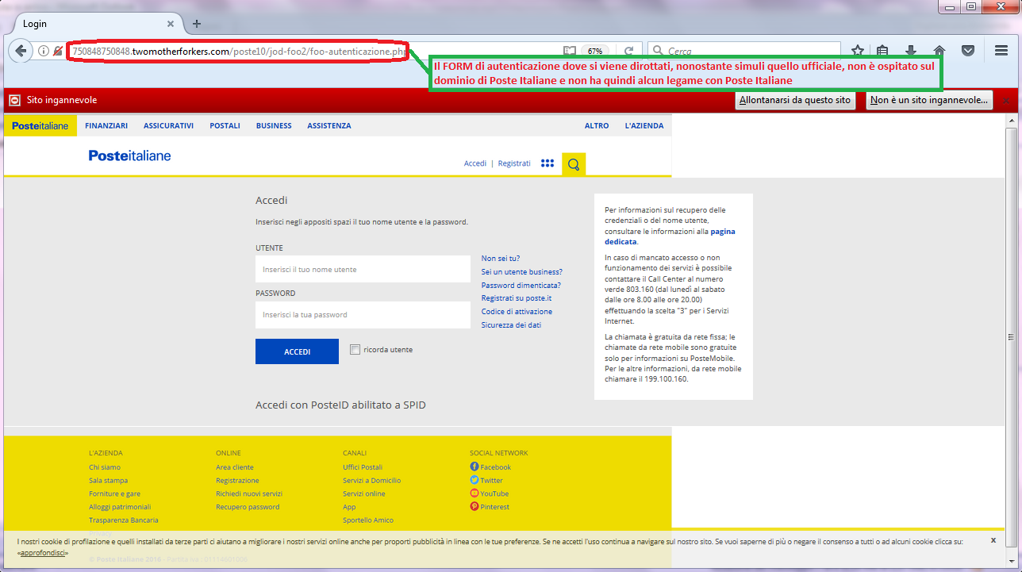The width and height of the screenshot is (1022, 572).
Task: Open the ALTRO menu
Action: 597,125
